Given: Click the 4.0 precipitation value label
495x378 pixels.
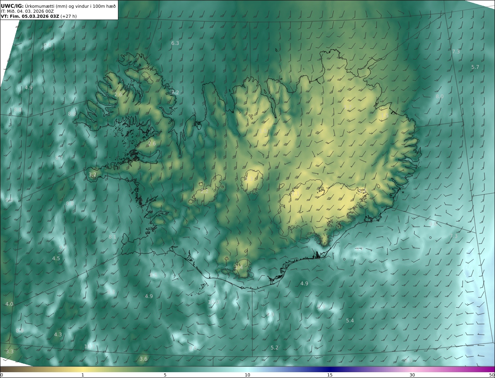Looking at the screenshot, I should (9, 304).
